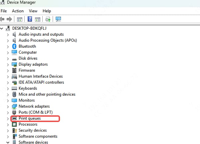Viewport: 200px width, 144px height.
Task: Expand the Print queues chevron
Action: [8, 118]
